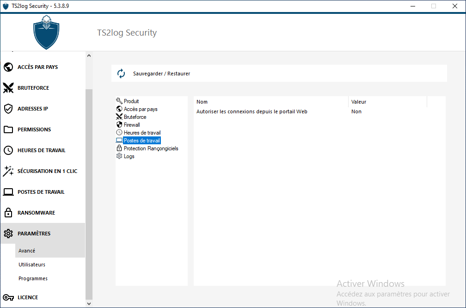Open BRUTEFORCE section in sidebar
The height and width of the screenshot is (308, 466).
[43, 88]
